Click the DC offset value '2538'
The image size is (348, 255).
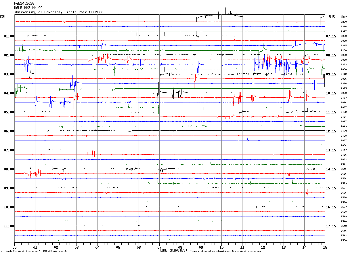344,212
